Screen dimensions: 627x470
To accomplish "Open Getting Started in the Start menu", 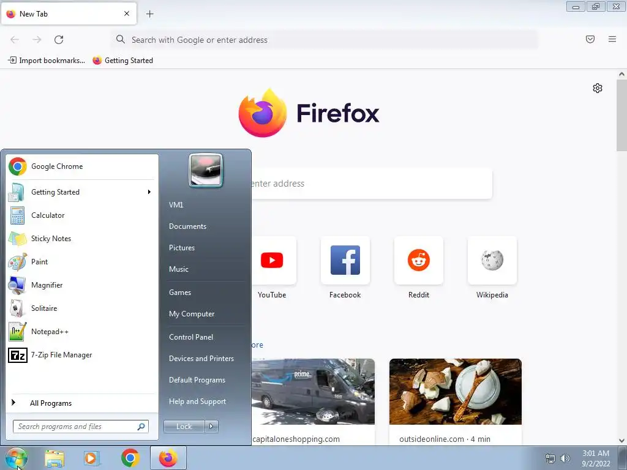I will (82, 192).
